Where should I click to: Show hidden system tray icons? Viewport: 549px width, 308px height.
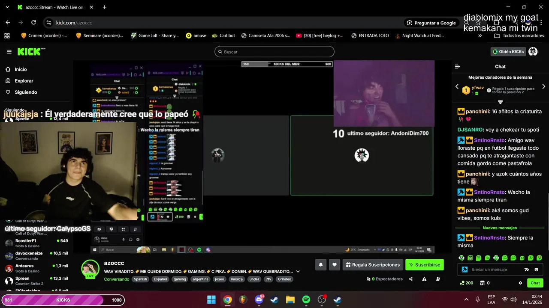[x=466, y=299]
